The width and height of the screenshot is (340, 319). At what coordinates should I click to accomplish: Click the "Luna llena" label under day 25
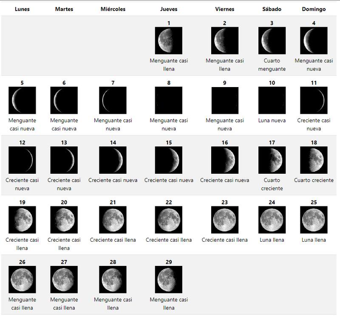(x=314, y=240)
